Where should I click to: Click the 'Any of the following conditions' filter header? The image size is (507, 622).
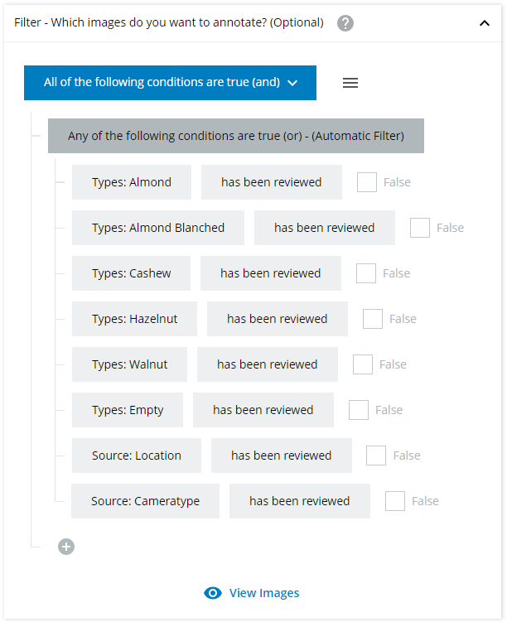(236, 136)
